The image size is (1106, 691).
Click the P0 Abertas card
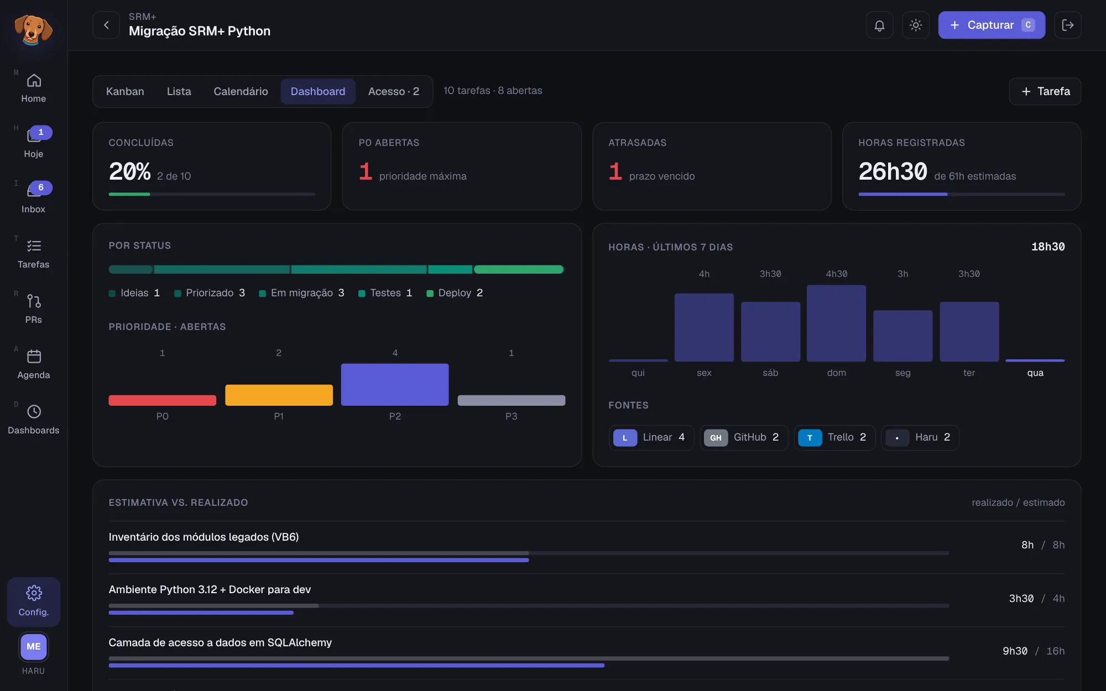tap(462, 166)
